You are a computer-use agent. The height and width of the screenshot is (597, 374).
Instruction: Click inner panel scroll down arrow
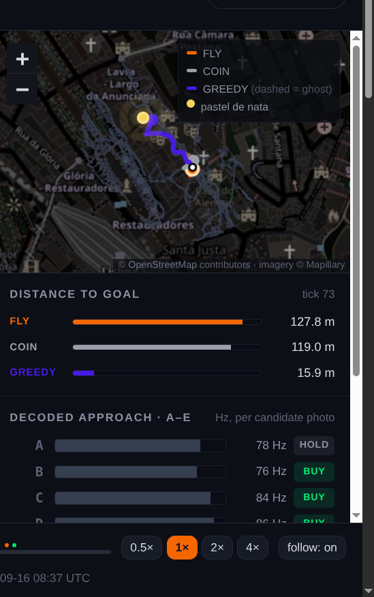pos(356,515)
